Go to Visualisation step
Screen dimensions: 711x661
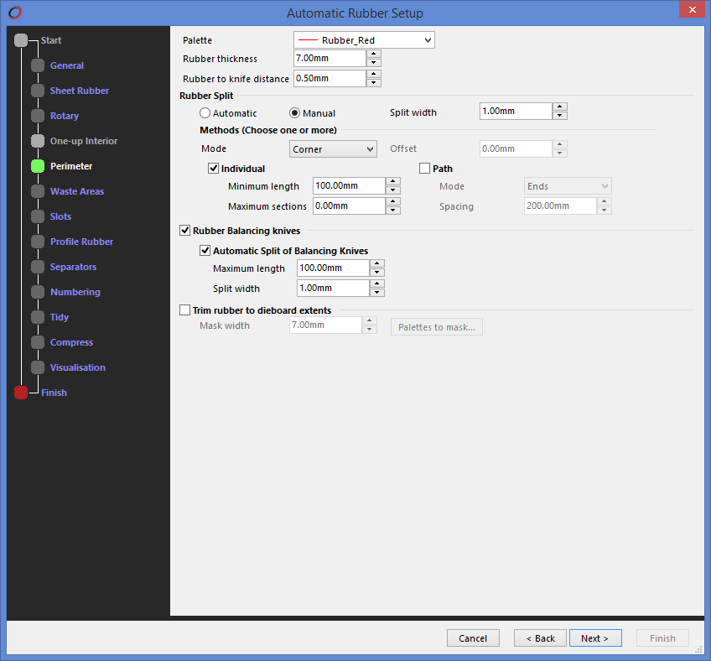click(77, 367)
